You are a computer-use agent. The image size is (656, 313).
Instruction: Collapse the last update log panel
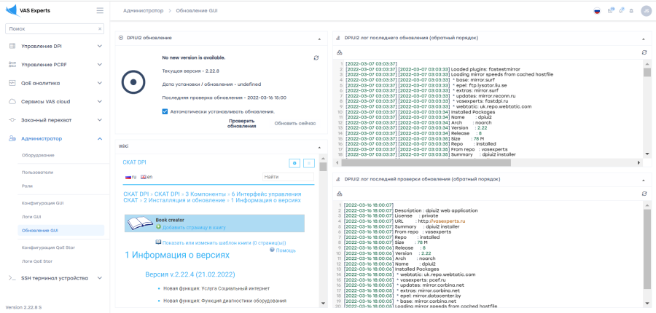click(x=644, y=39)
